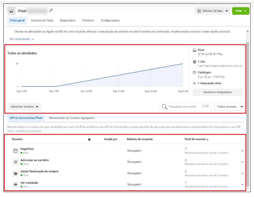The height and width of the screenshot is (197, 254).
Task: Click the globe icon next to 1 site
Action: pos(194,62)
